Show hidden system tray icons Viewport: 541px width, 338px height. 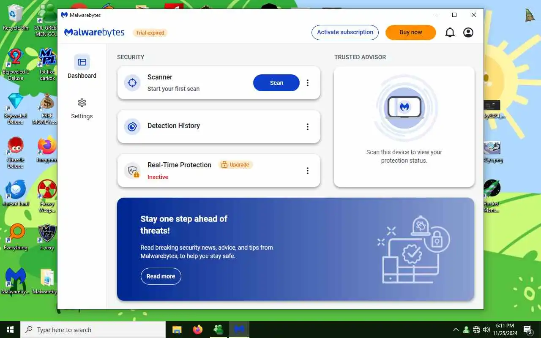(x=456, y=330)
